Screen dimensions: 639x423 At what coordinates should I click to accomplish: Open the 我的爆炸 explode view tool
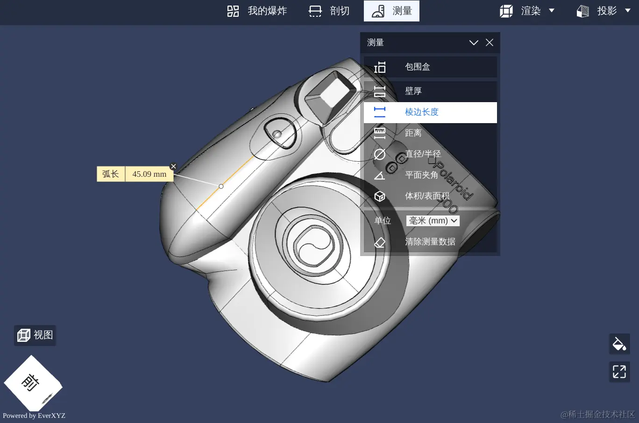(x=257, y=11)
